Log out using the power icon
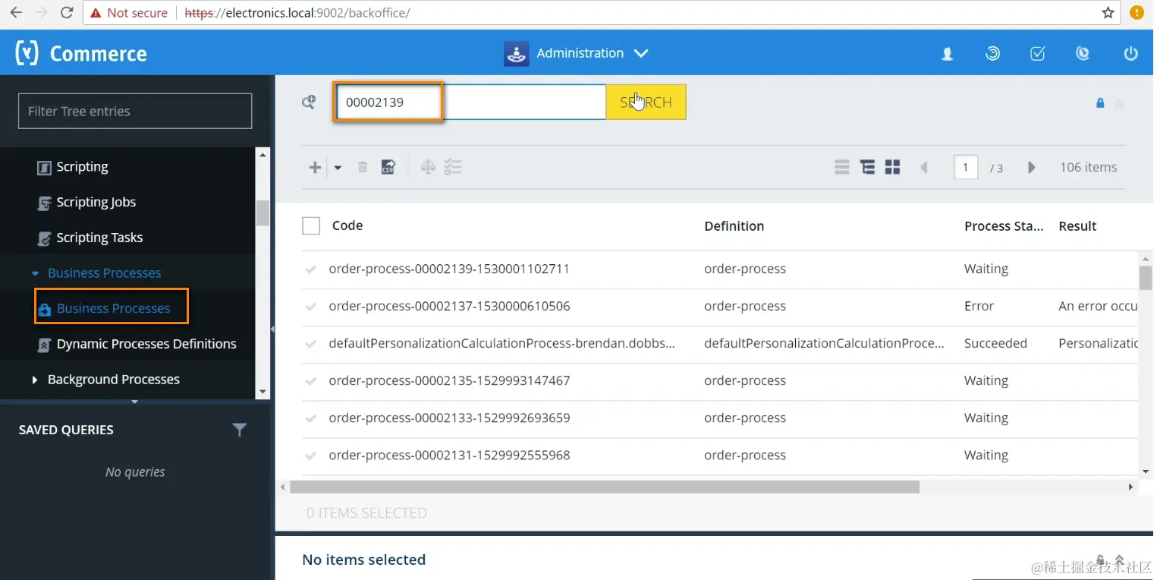This screenshot has height=580, width=1157. click(x=1130, y=53)
